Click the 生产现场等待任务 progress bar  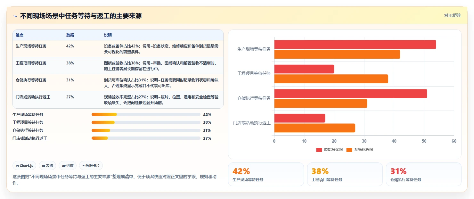pyautogui.click(x=146, y=114)
